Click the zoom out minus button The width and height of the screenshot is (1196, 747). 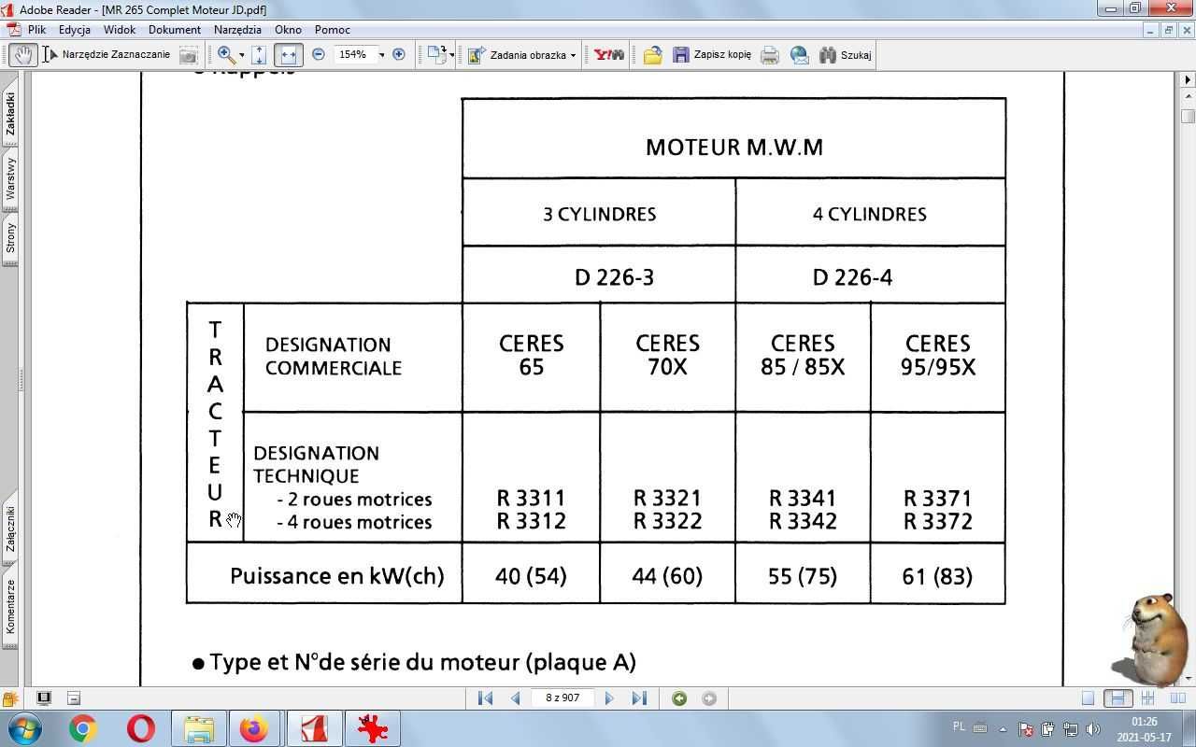(318, 54)
